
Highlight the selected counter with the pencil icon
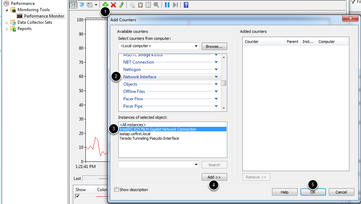(x=121, y=5)
